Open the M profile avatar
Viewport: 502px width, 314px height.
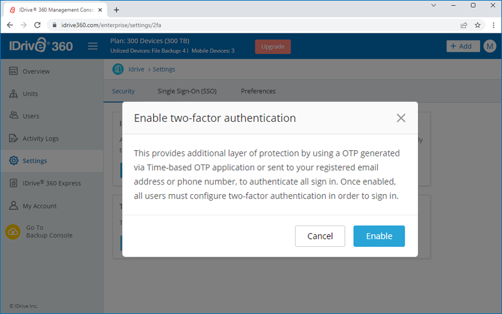[490, 46]
